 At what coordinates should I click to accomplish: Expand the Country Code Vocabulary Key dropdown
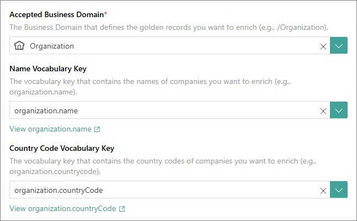click(x=339, y=190)
